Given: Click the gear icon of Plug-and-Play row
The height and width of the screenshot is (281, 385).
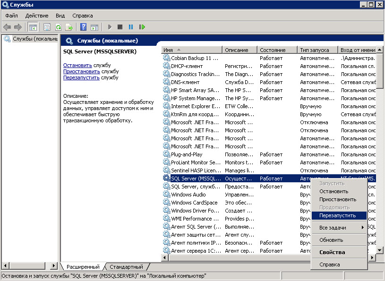Looking at the screenshot, I should [x=166, y=154].
